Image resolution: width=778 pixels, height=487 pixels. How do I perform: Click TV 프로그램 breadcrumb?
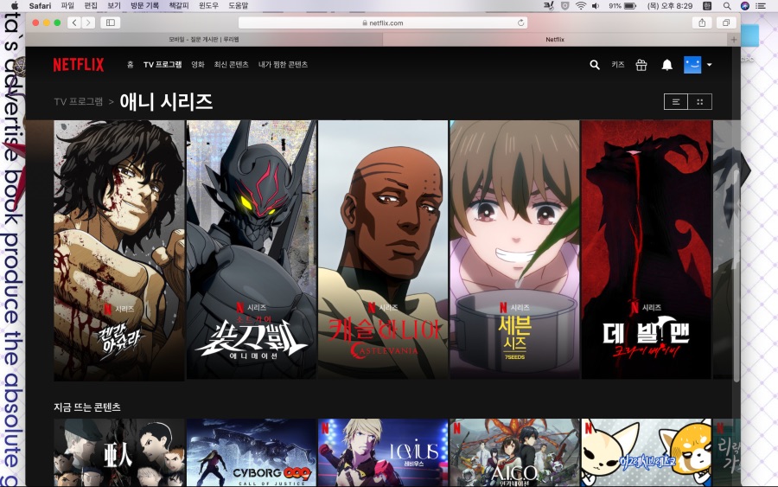79,102
